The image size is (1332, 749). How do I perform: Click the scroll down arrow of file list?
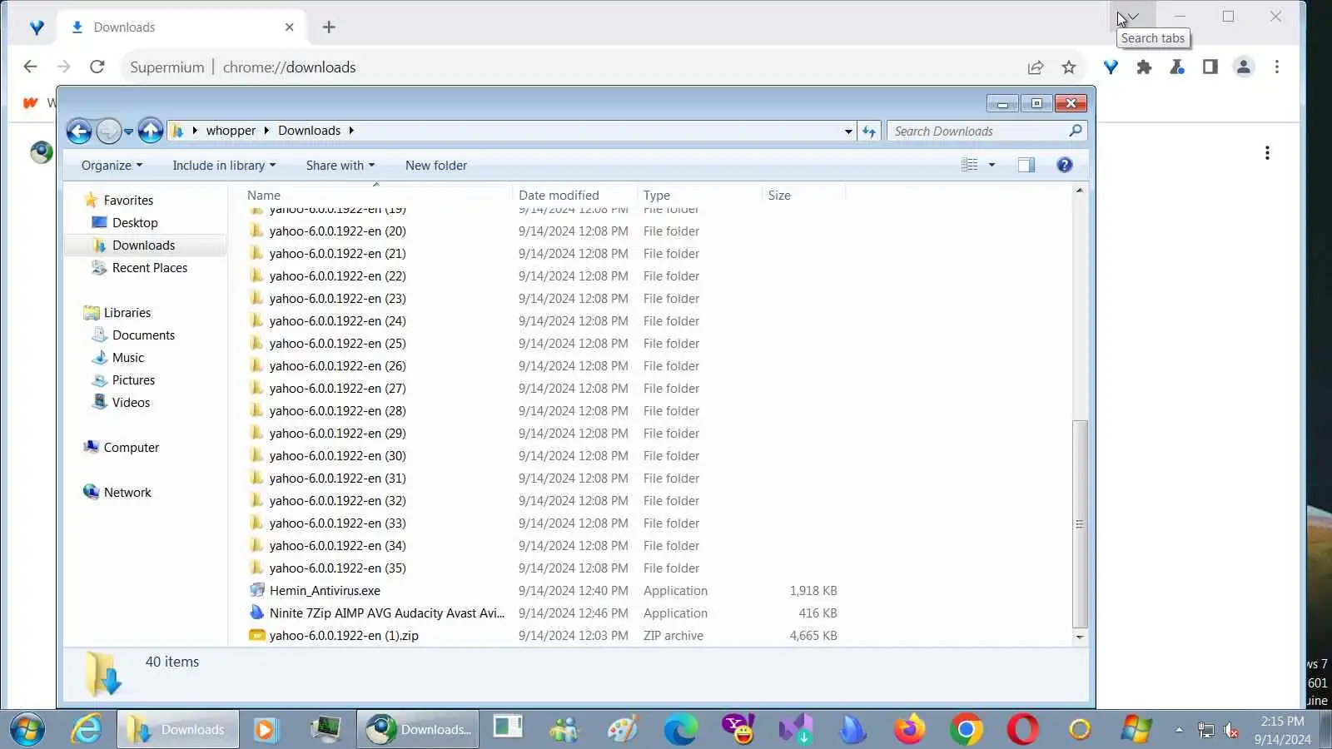click(x=1080, y=637)
